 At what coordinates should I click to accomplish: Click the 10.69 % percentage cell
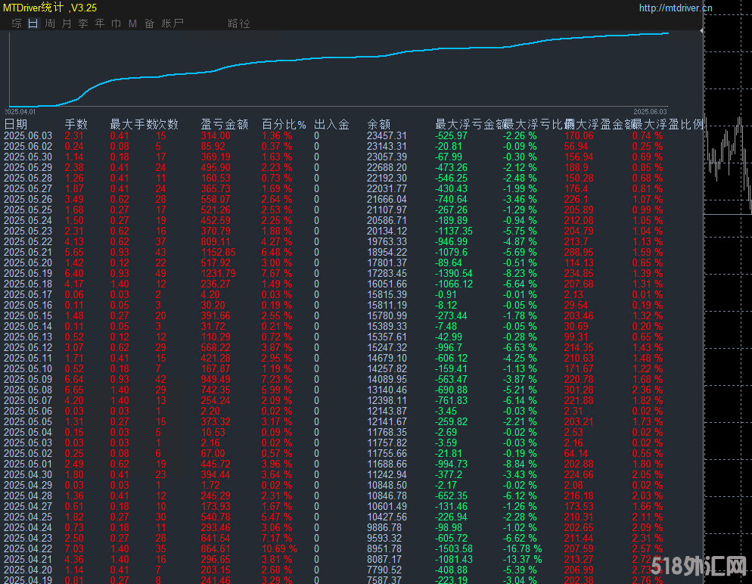(x=280, y=548)
